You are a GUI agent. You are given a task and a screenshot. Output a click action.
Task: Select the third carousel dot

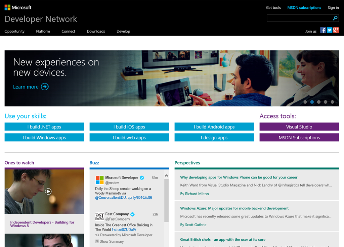pos(319,102)
